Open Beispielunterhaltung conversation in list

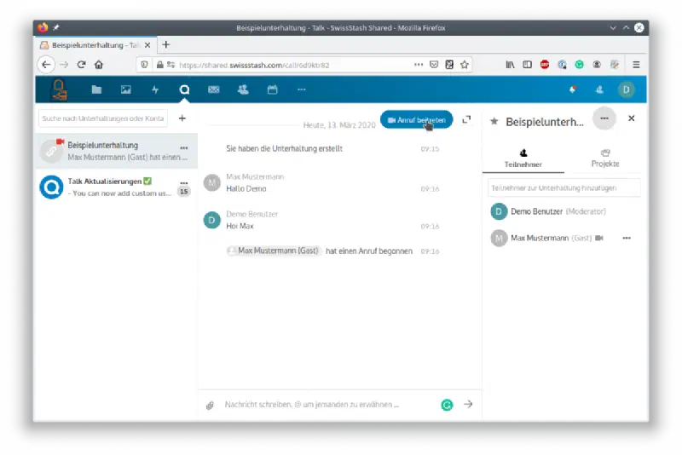pos(117,151)
